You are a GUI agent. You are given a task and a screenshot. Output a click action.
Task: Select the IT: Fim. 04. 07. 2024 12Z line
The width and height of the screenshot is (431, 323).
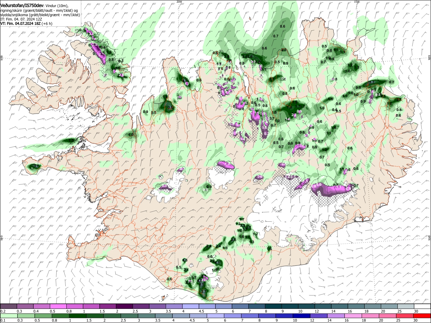click(x=21, y=19)
